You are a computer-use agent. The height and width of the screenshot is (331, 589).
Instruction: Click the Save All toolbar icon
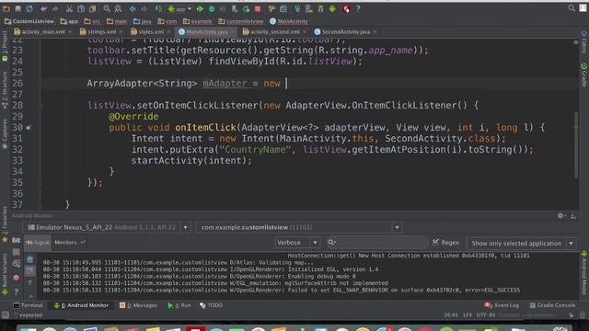tap(17, 8)
